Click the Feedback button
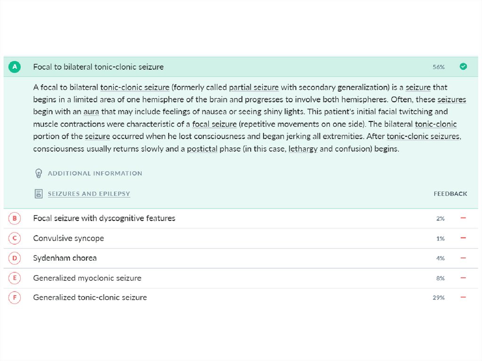This screenshot has height=361, width=482. click(450, 194)
